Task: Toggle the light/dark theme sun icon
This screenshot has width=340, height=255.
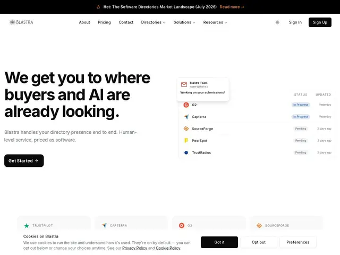Action: [277, 22]
